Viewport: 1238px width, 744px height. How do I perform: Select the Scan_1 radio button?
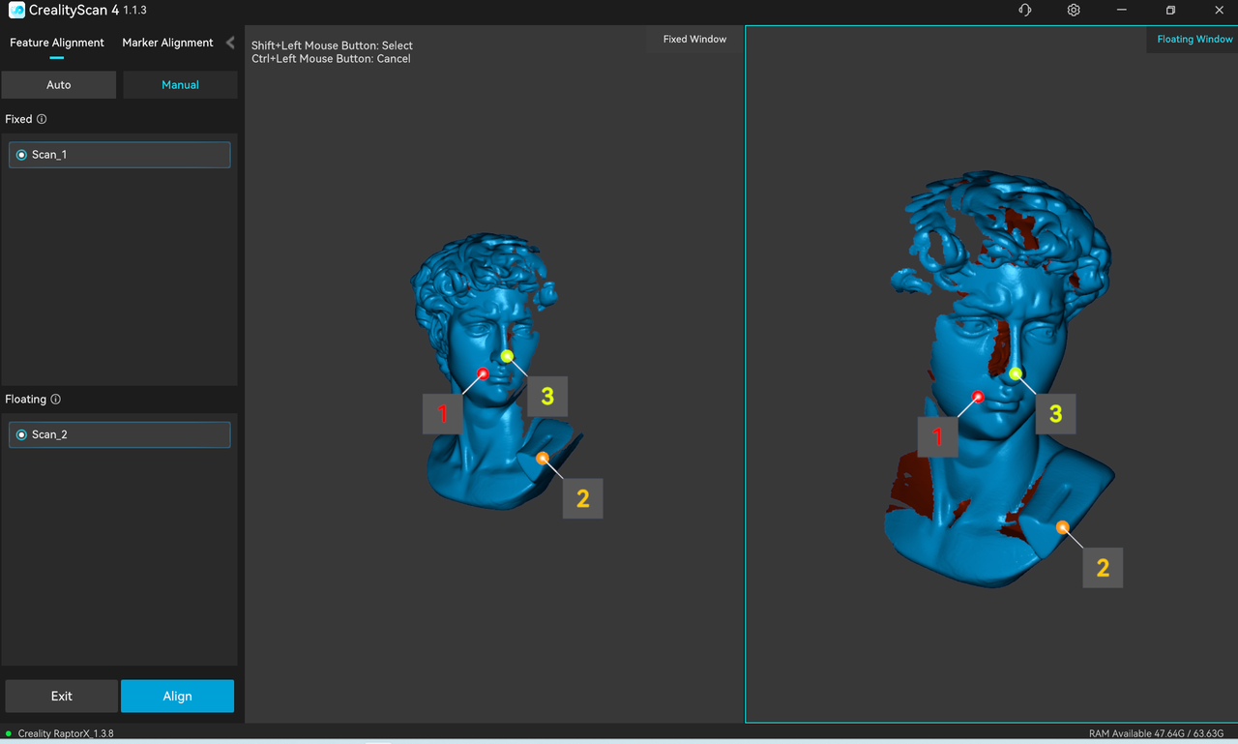pos(21,155)
